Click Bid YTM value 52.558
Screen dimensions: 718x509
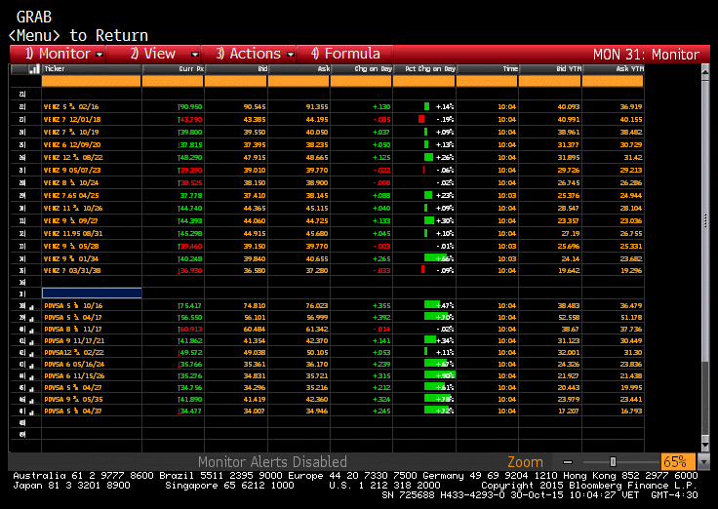pyautogui.click(x=569, y=318)
